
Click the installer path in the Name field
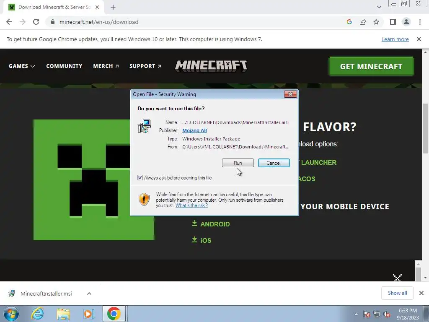click(235, 122)
